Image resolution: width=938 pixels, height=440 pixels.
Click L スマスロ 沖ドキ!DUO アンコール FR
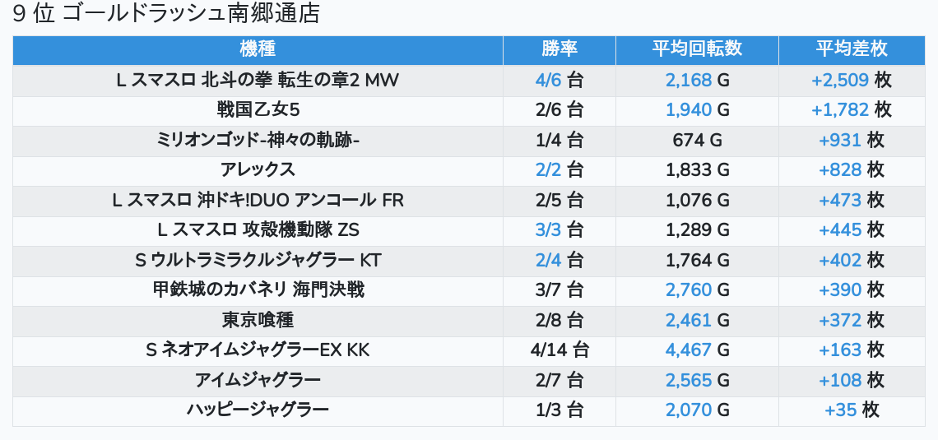click(x=258, y=201)
